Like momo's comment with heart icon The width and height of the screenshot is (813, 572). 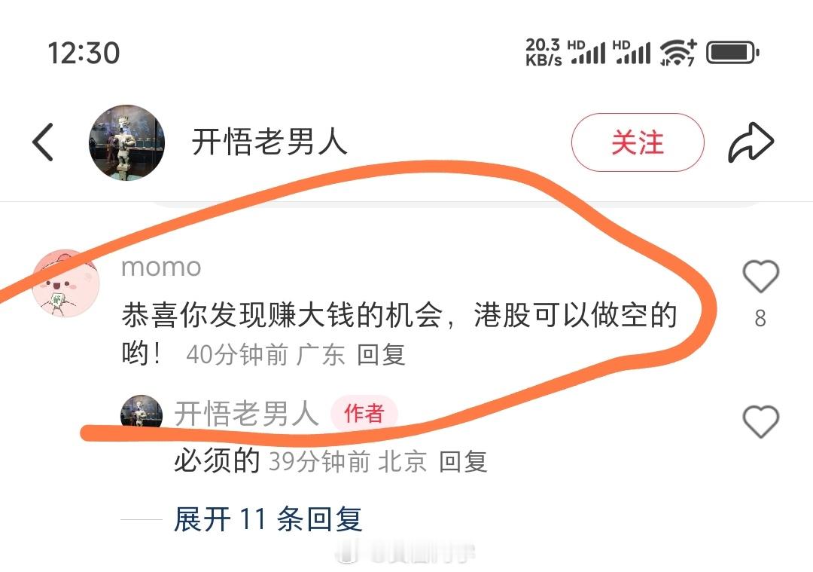pyautogui.click(x=760, y=276)
